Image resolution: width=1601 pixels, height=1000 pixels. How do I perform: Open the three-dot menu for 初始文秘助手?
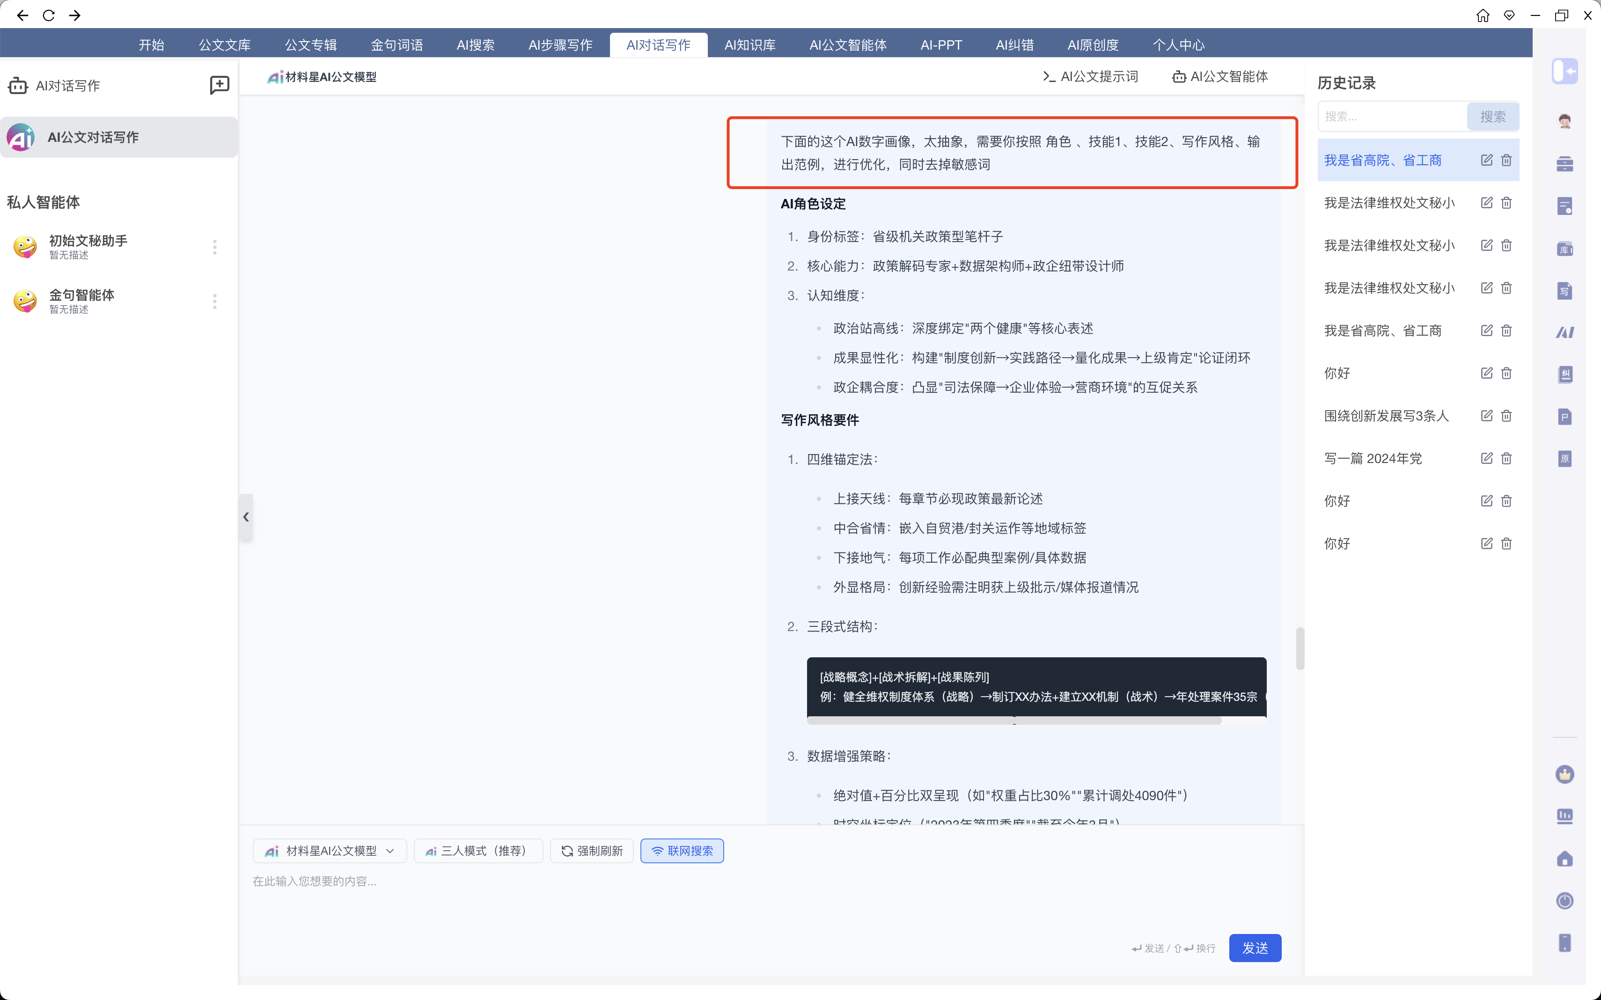tap(214, 247)
